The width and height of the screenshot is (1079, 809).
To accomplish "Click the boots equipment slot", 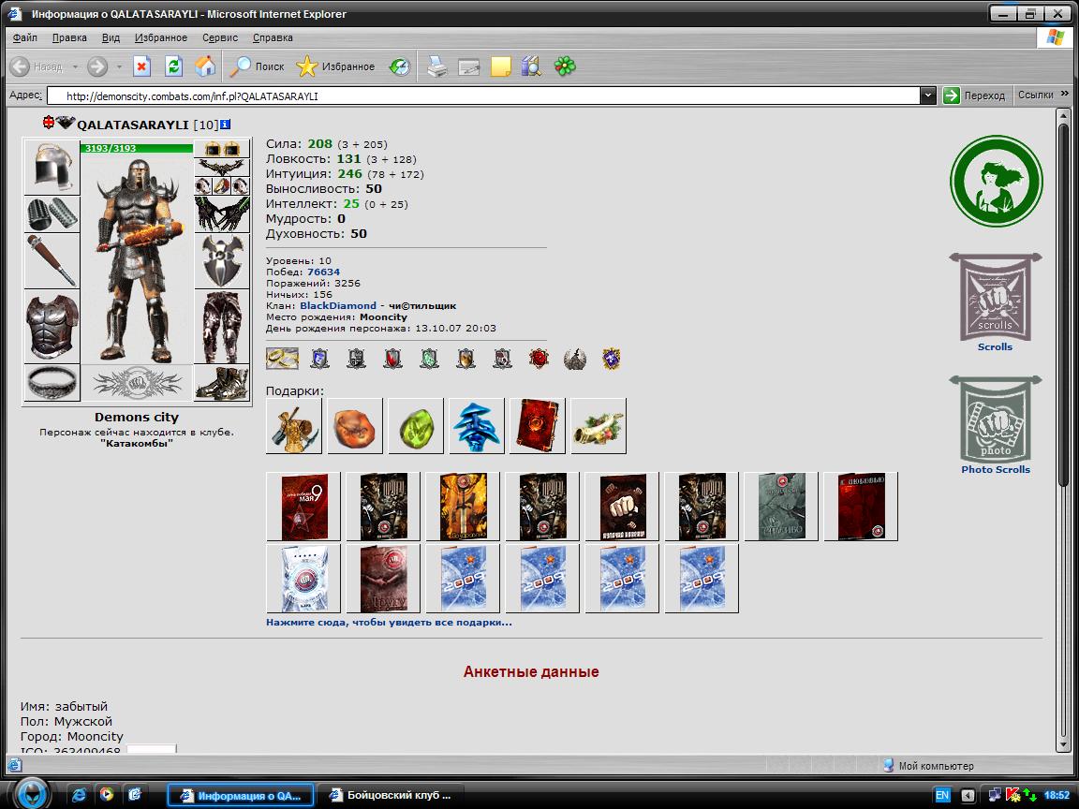I will [222, 382].
